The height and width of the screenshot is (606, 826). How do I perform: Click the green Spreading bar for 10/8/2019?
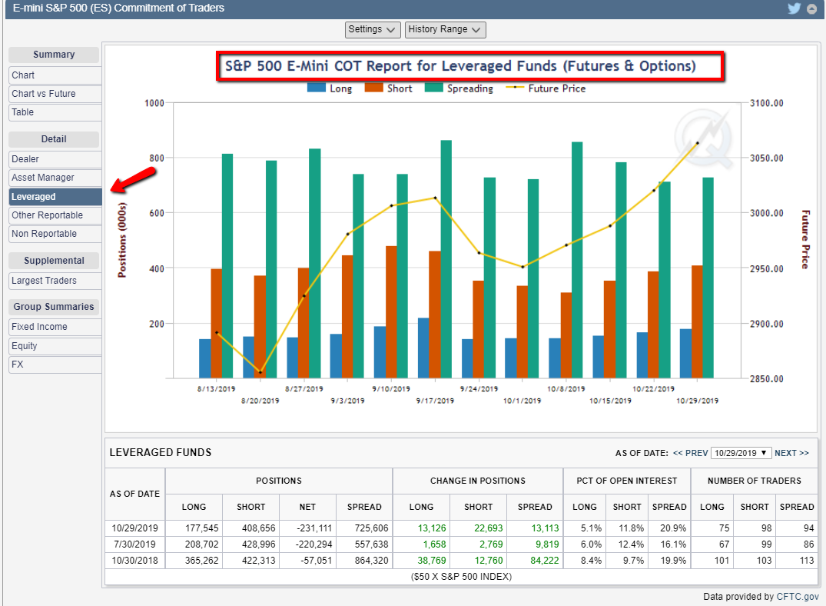(577, 260)
